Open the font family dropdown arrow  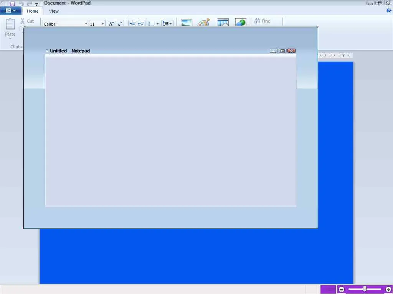[x=86, y=23]
